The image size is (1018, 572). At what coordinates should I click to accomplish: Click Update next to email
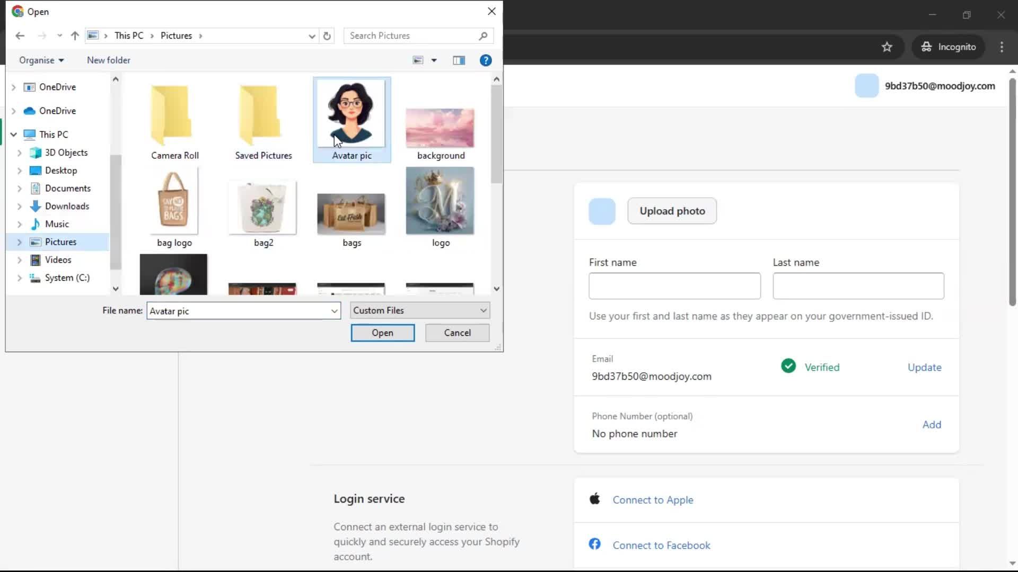click(925, 367)
